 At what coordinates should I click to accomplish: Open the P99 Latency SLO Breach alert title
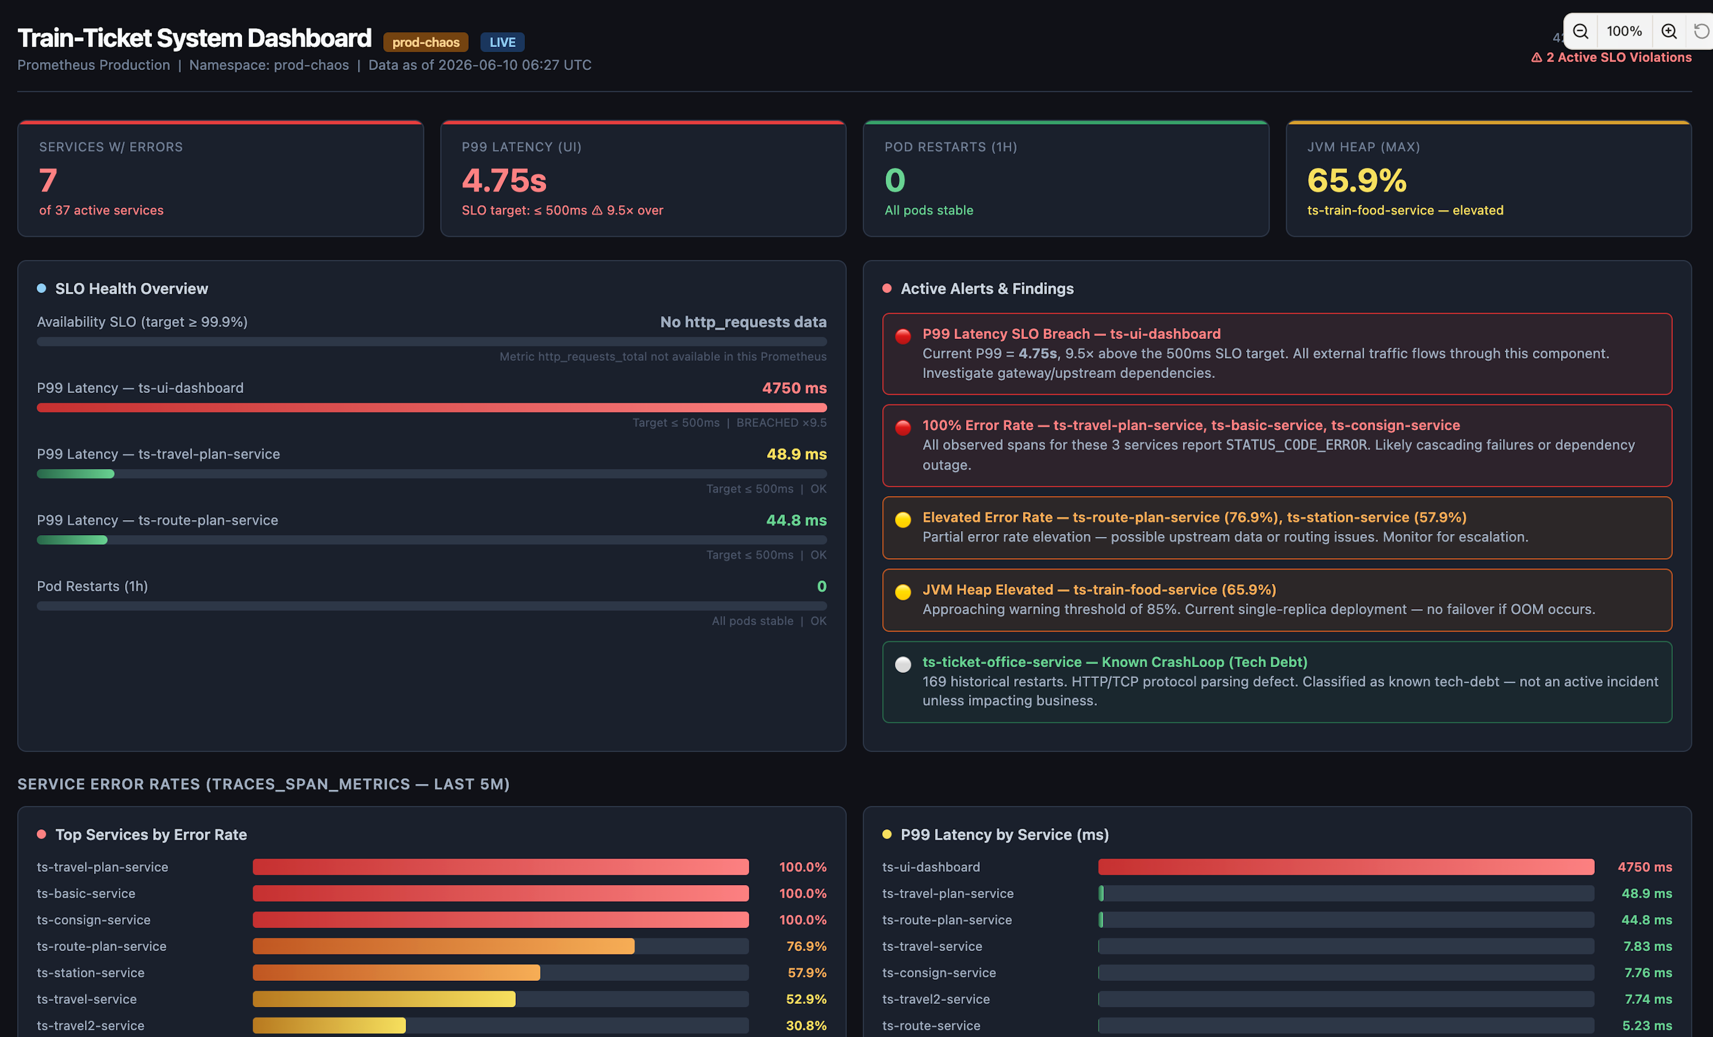1071,334
